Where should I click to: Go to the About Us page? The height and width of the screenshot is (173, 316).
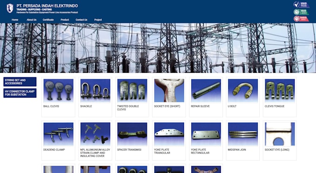[32, 20]
